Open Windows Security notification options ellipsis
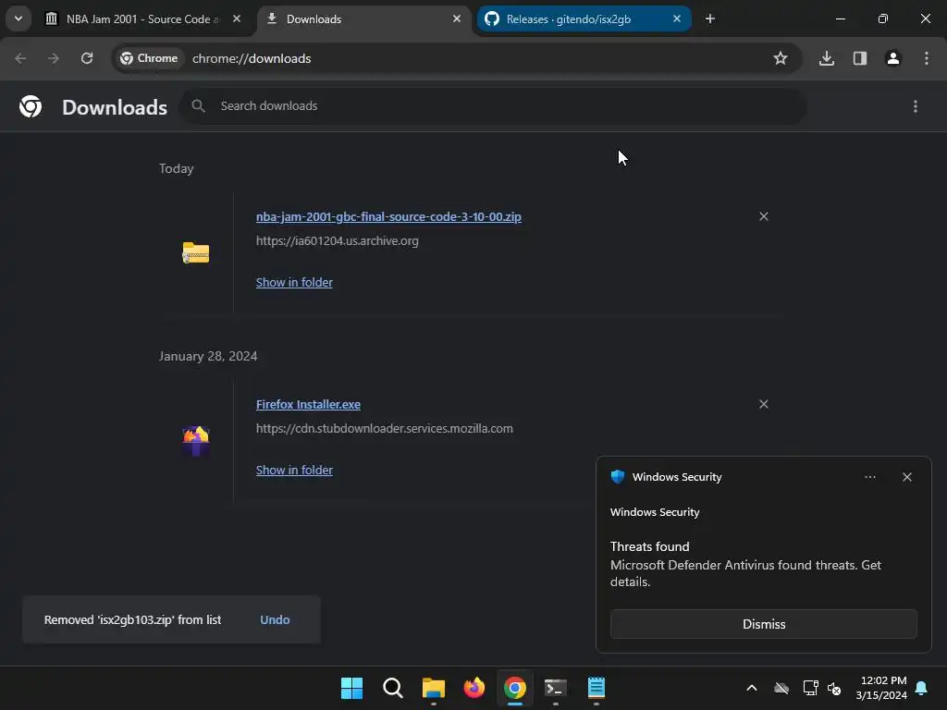The width and height of the screenshot is (947, 710). (x=869, y=477)
